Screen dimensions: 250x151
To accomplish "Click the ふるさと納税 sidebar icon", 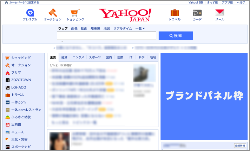I will coord(7,117).
